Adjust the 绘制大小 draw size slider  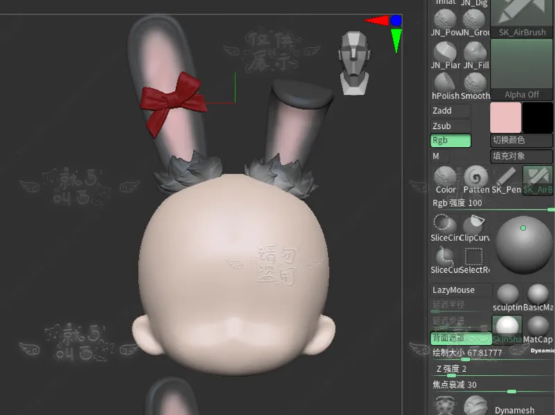[492, 354]
